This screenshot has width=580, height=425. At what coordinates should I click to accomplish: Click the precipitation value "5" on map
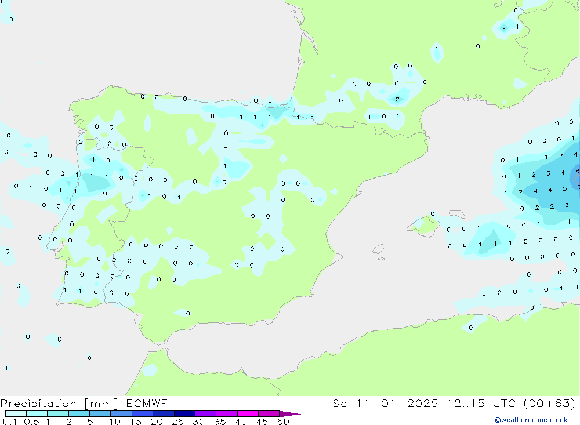tap(564, 188)
